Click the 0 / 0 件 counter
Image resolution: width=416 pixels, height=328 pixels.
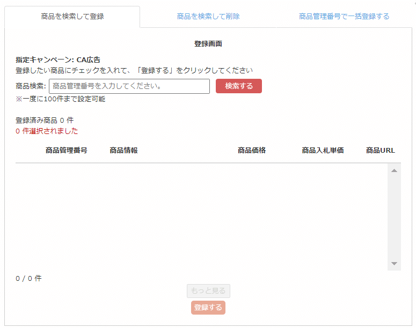(x=28, y=279)
